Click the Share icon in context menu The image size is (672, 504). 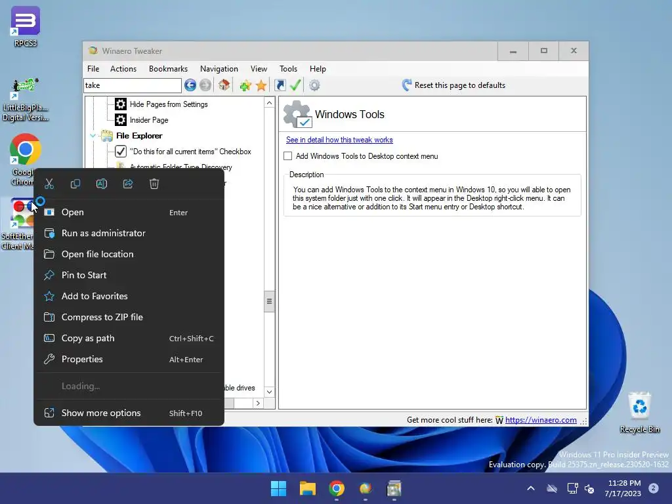coord(128,184)
